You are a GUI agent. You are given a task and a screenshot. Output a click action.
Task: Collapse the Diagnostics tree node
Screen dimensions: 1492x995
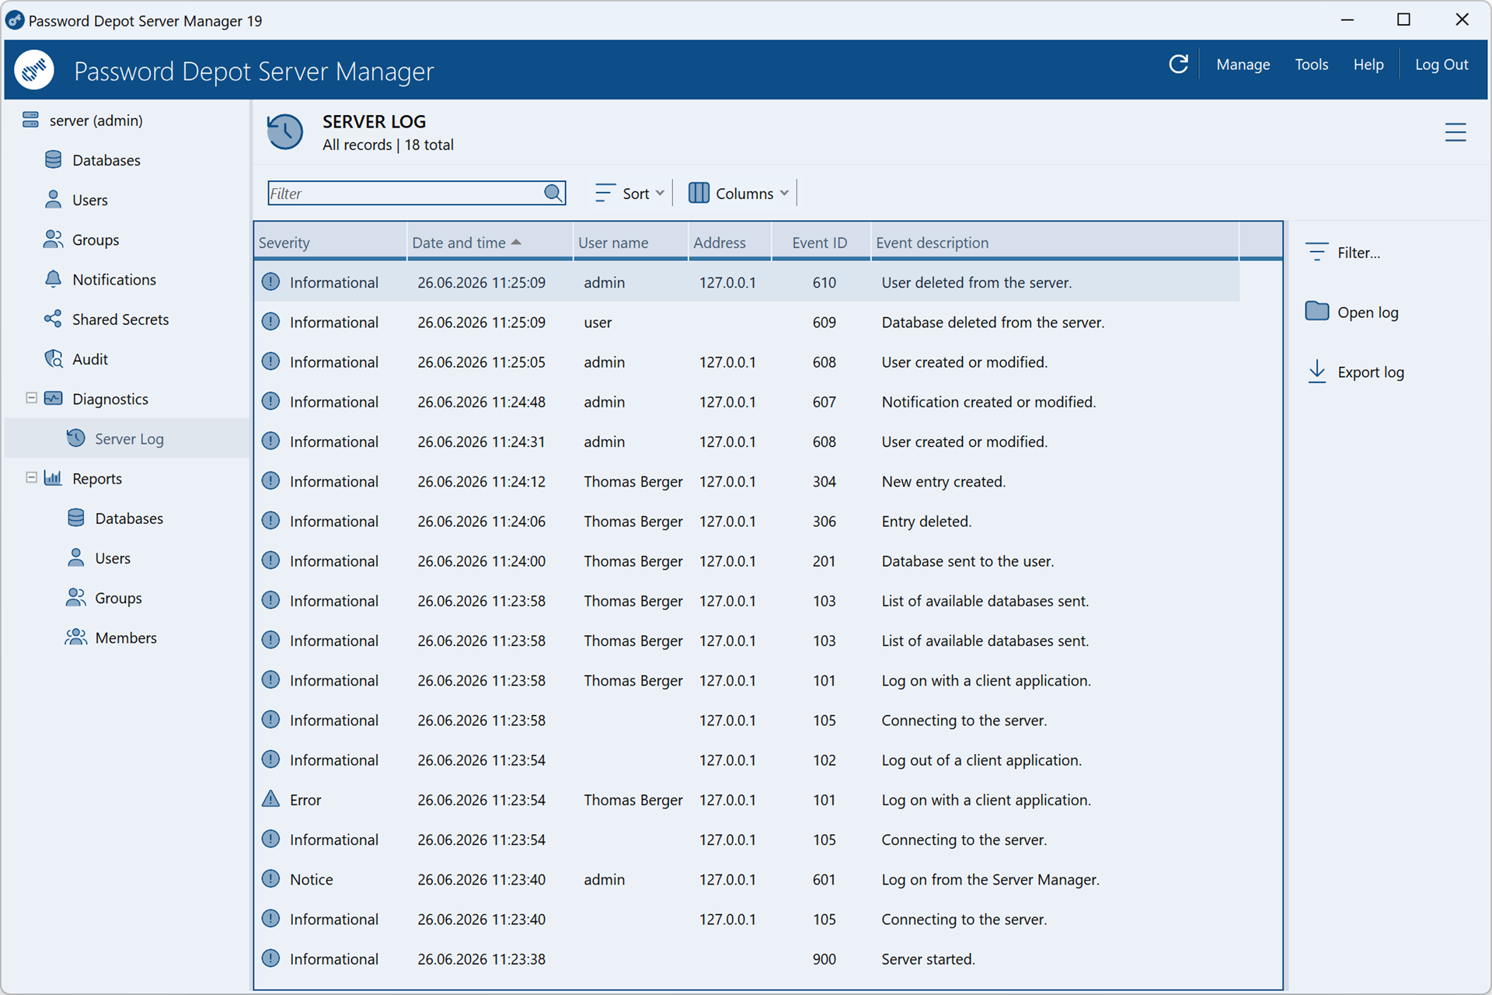(31, 398)
